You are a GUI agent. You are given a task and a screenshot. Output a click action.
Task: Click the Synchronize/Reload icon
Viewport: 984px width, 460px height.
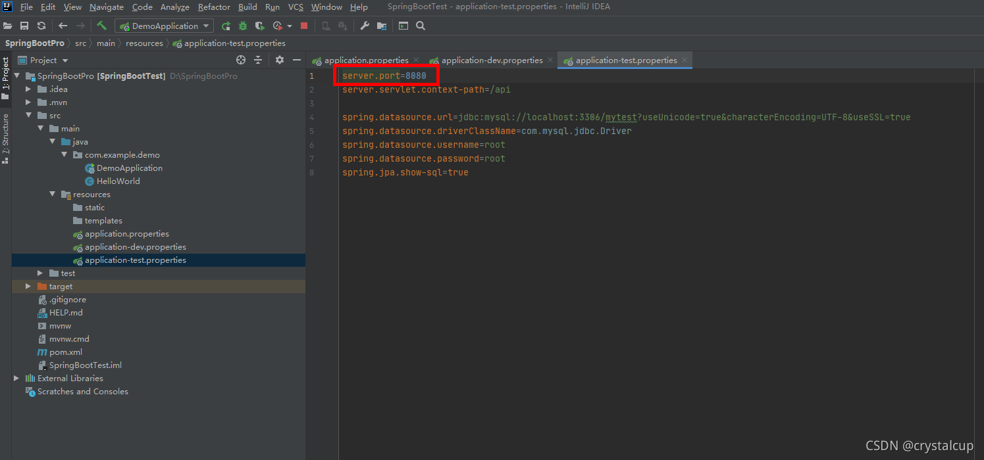coord(41,26)
